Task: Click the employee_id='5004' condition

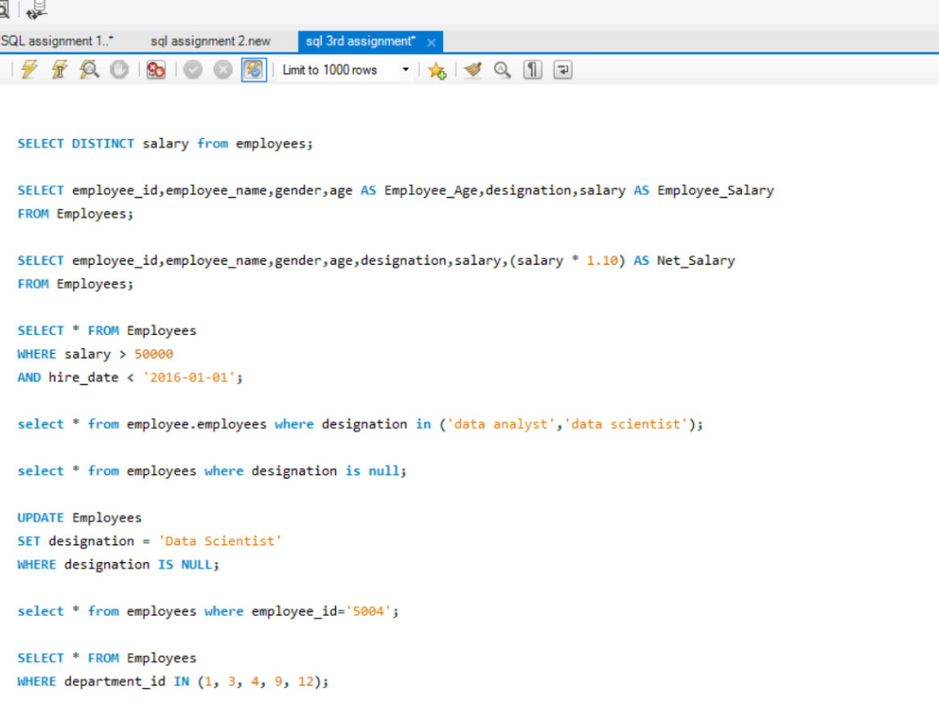Action: pyautogui.click(x=321, y=612)
